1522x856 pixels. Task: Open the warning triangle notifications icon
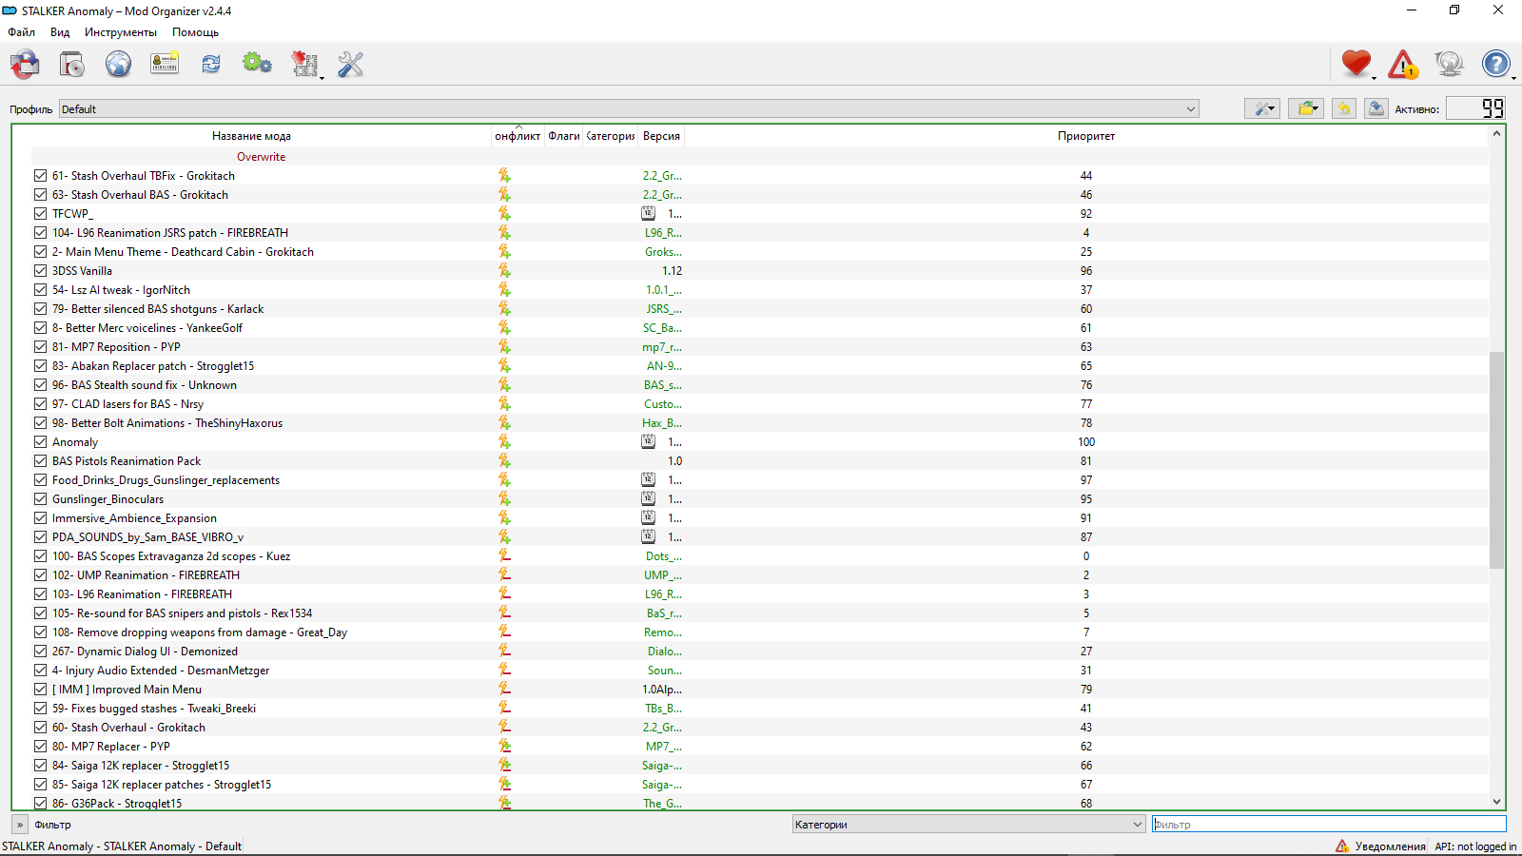click(1403, 65)
